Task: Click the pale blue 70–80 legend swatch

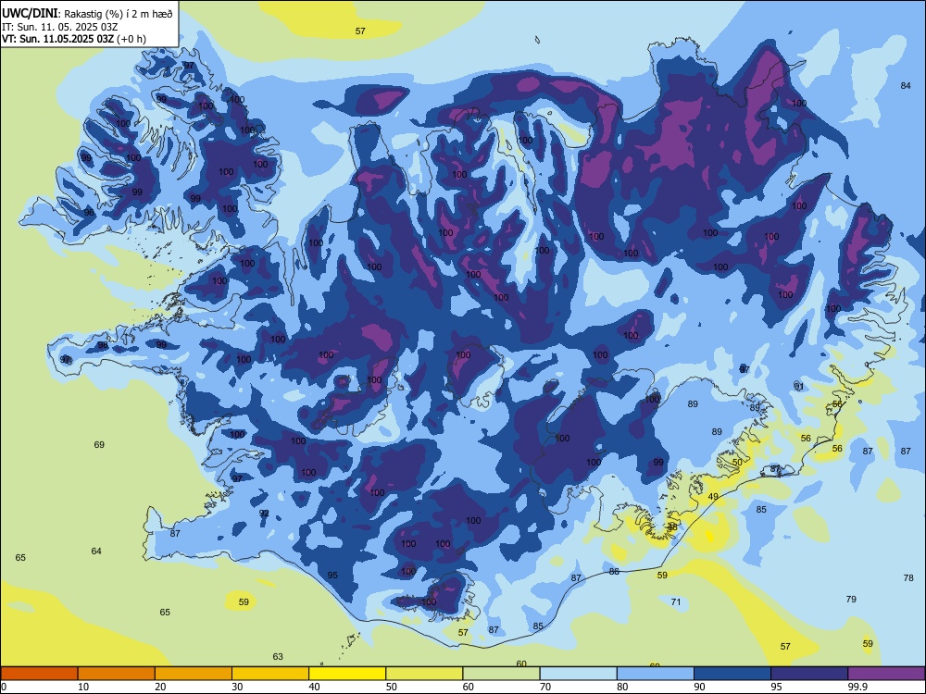Action: click(x=578, y=674)
